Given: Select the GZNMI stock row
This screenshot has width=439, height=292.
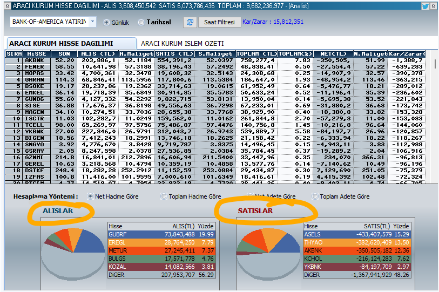Looking at the screenshot, I should pos(215,158).
